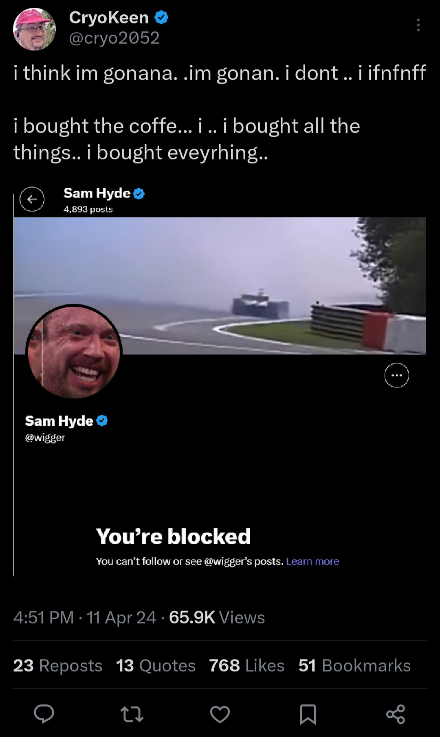
Task: Select the @cryo2052 handle
Action: (114, 38)
